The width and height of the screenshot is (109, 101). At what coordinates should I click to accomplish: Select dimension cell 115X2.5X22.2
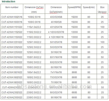[34, 32]
